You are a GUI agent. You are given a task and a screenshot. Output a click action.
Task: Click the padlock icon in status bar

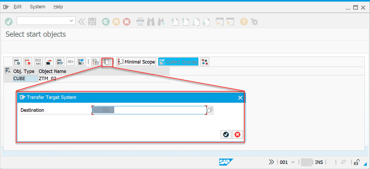(357, 162)
